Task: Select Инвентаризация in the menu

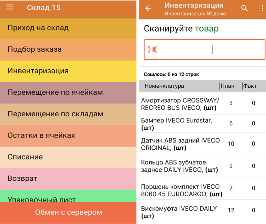Action: [x=68, y=71]
